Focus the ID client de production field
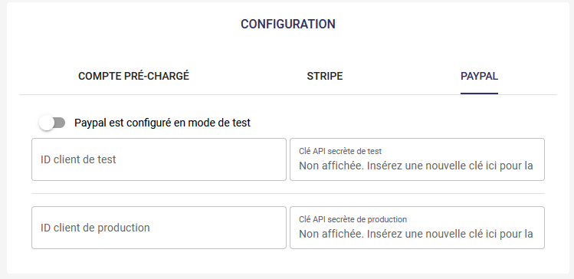The height and width of the screenshot is (279, 574). 159,228
